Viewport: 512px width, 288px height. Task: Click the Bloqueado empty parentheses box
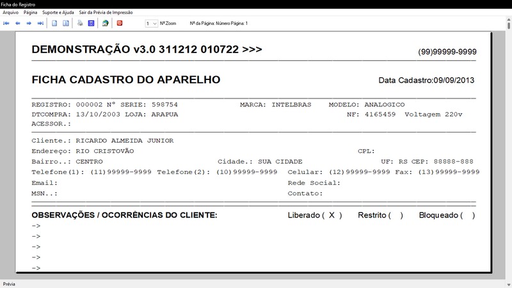click(468, 215)
